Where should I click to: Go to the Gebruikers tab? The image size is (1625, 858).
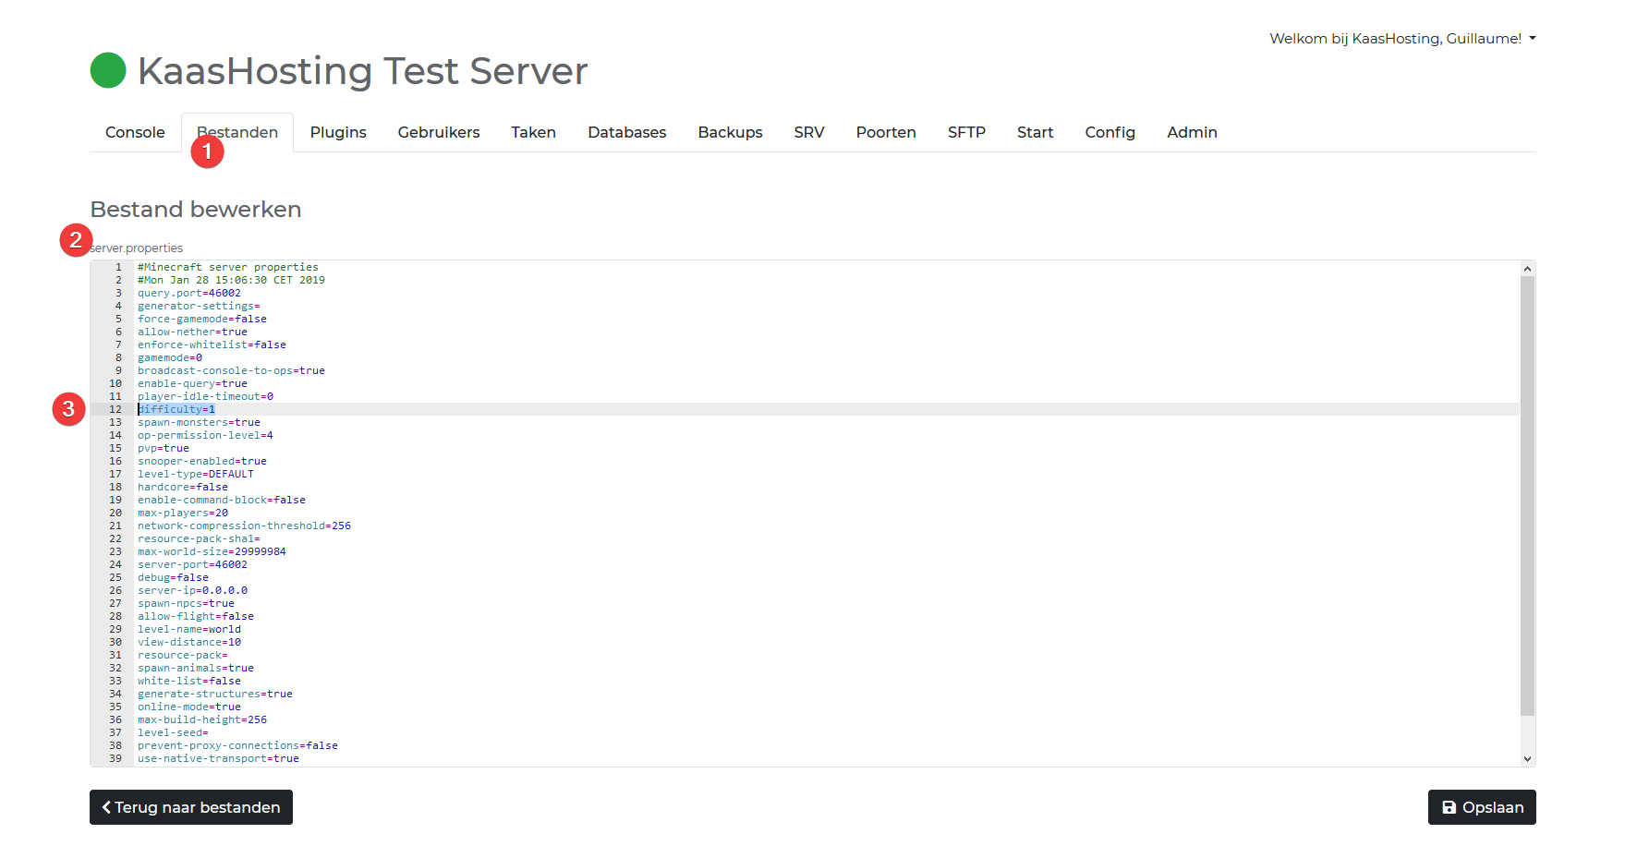[x=439, y=133]
